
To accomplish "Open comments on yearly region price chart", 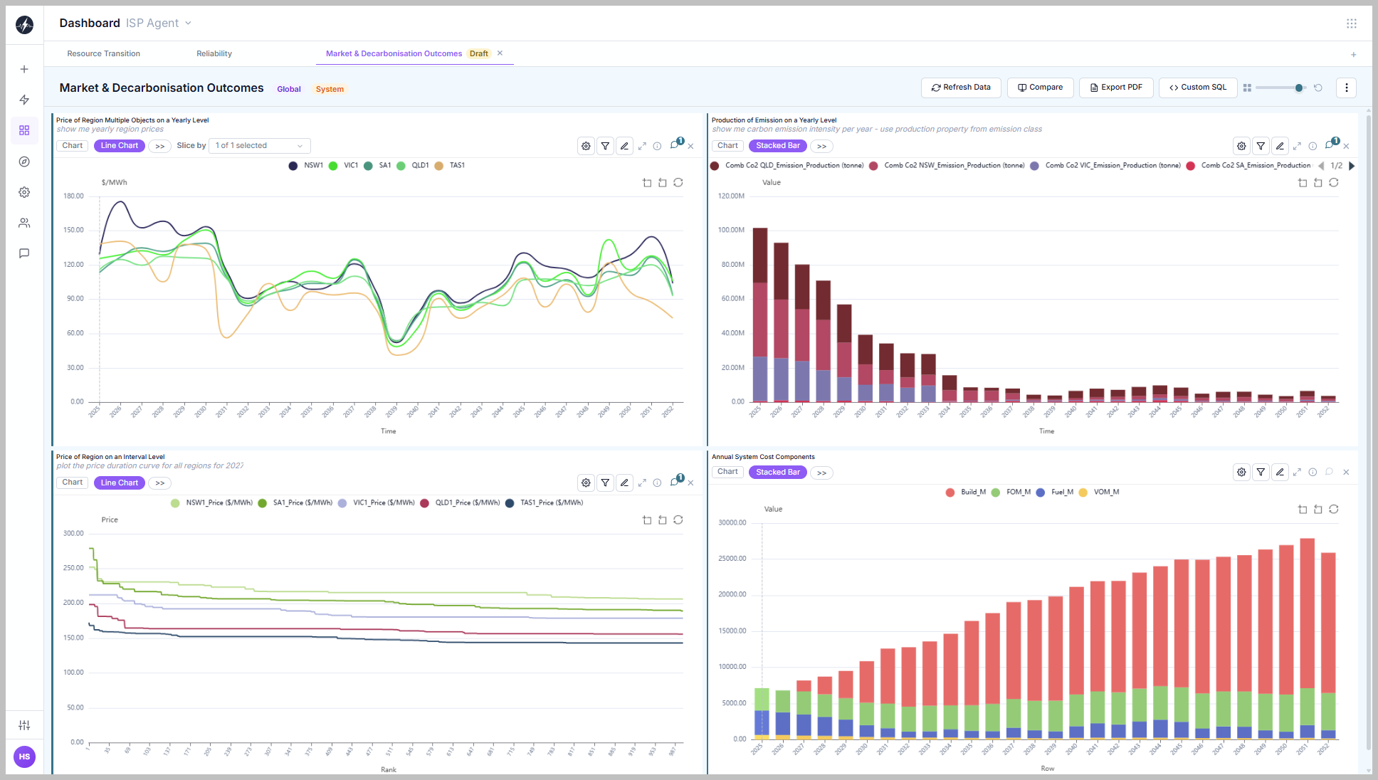I will 675,144.
